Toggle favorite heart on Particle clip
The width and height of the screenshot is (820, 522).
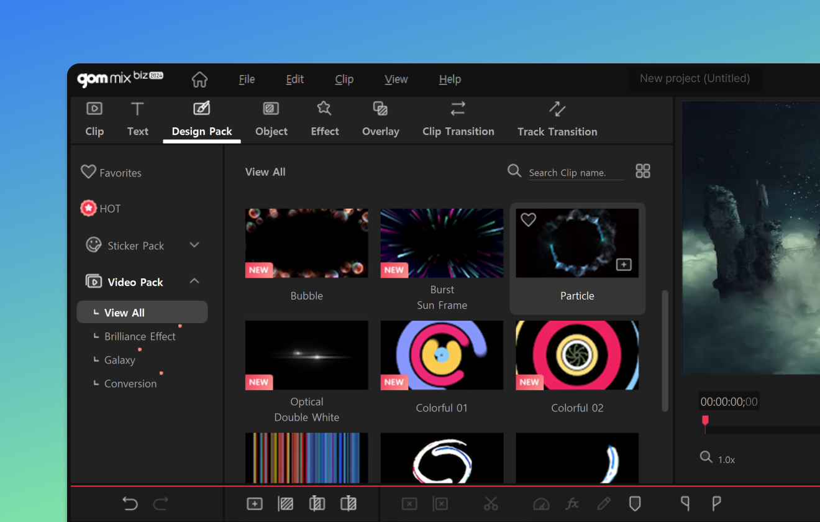tap(528, 219)
